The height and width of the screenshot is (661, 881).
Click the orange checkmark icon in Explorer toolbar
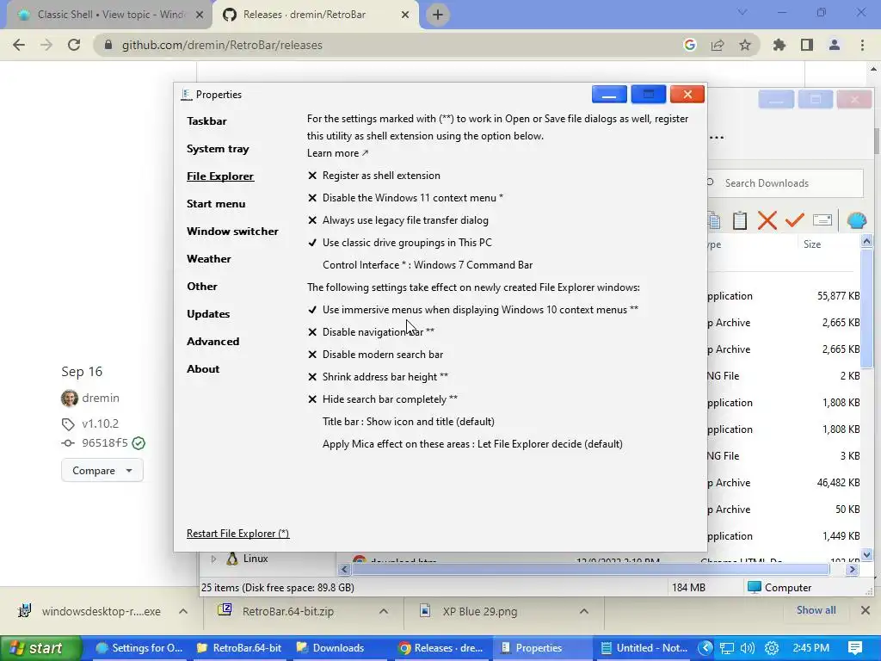coord(794,220)
